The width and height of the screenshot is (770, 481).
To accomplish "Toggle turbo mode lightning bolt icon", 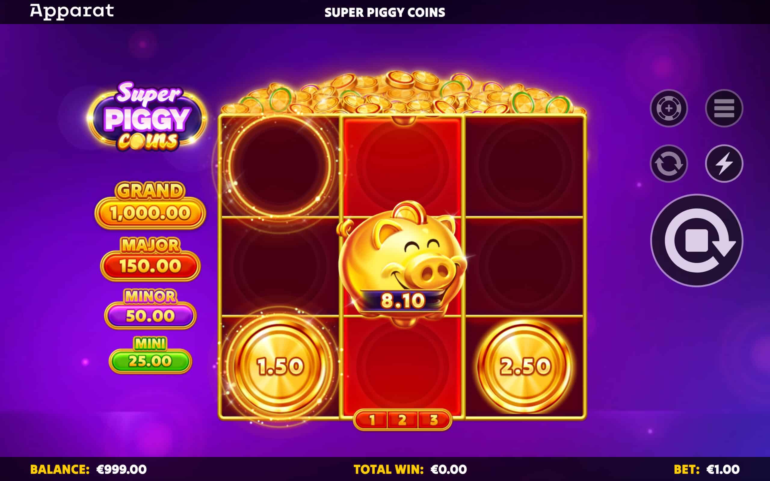I will pyautogui.click(x=724, y=164).
